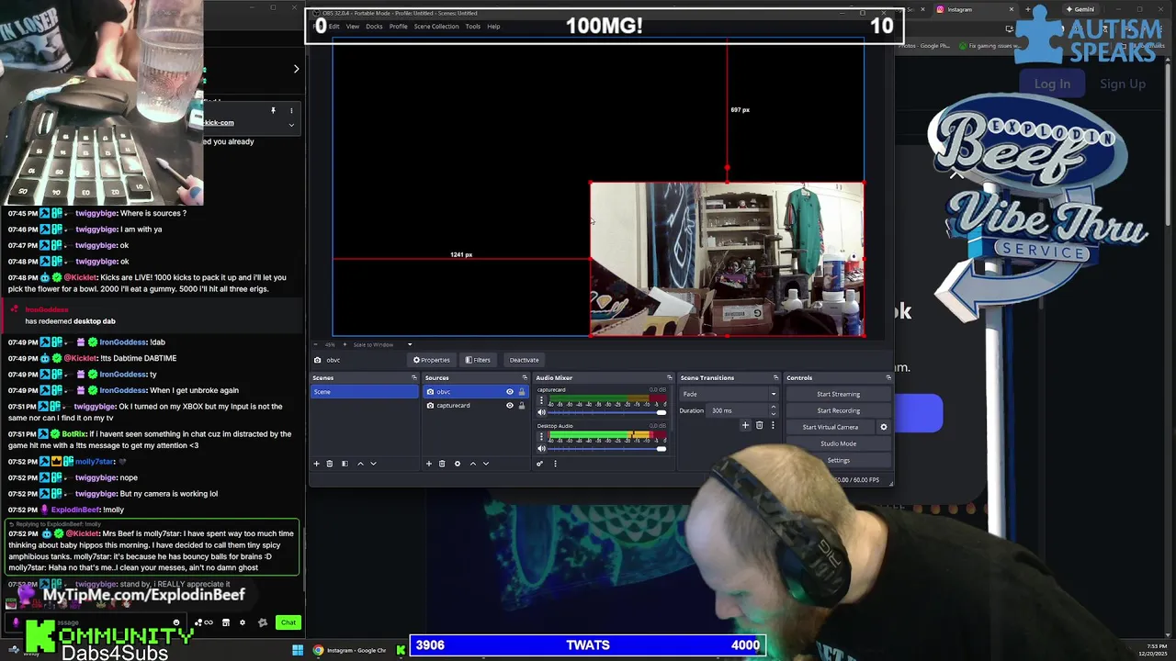
Task: Enable Studio Mode
Action: click(x=838, y=443)
